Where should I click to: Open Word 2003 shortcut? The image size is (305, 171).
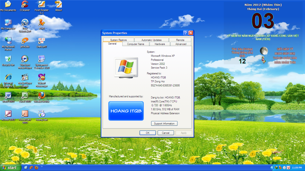click(8, 98)
